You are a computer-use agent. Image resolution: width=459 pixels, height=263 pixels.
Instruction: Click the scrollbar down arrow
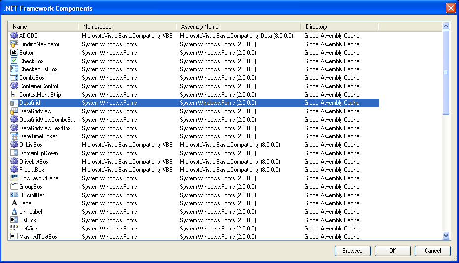[446, 235]
